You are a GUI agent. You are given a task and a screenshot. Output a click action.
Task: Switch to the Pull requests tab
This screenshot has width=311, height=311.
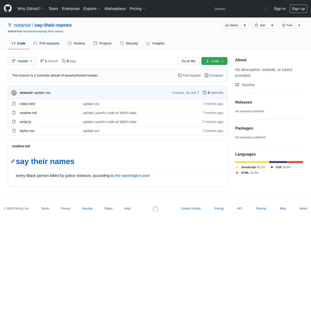(x=46, y=43)
